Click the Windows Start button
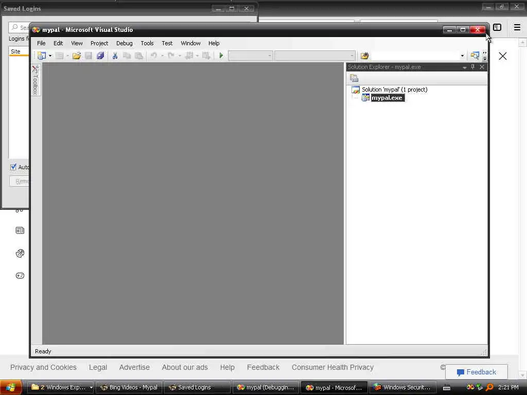 pyautogui.click(x=11, y=388)
